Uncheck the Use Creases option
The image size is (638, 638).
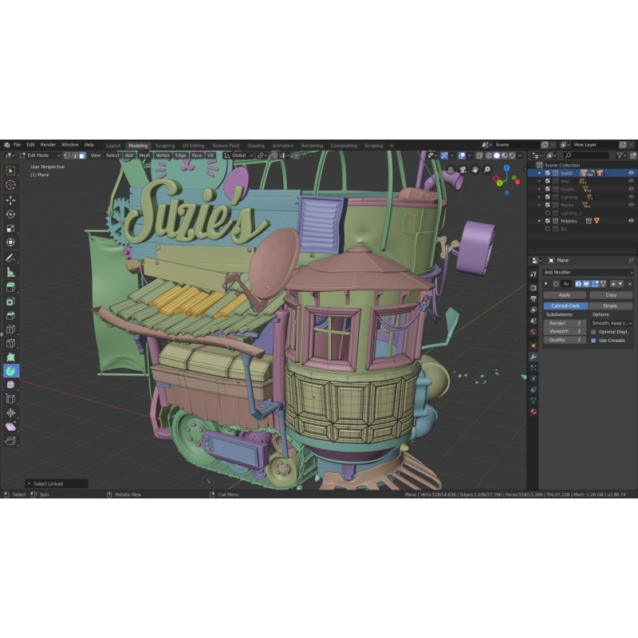pos(593,340)
